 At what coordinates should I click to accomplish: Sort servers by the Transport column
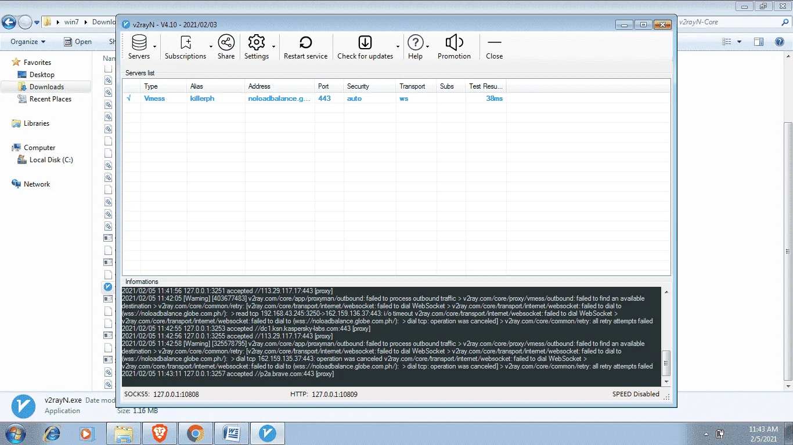coord(416,86)
